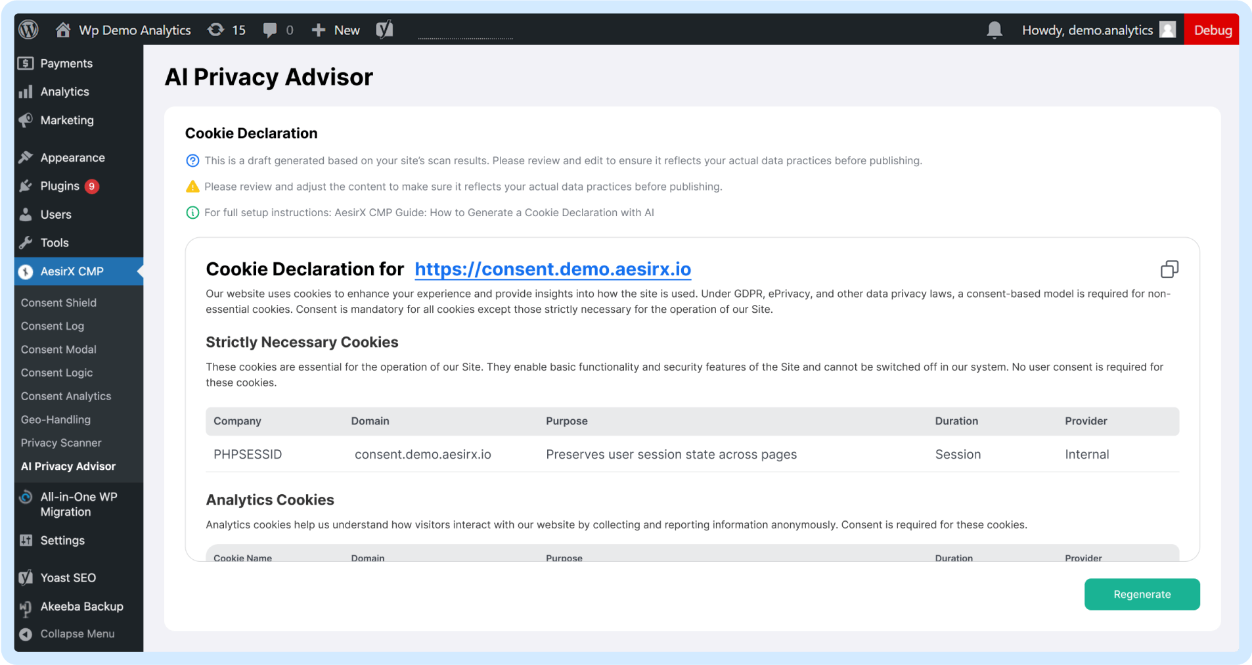This screenshot has width=1252, height=665.
Task: Click the WordPress logo in the admin bar
Action: coord(28,30)
